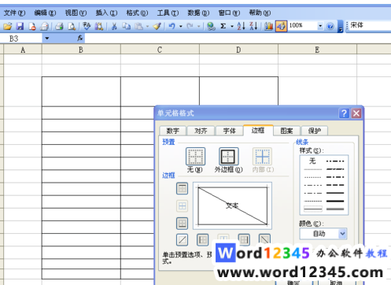Viewport: 391px width, 285px height.
Task: Toggle the highlighted Drawing toolbar icon
Action: [x=281, y=26]
